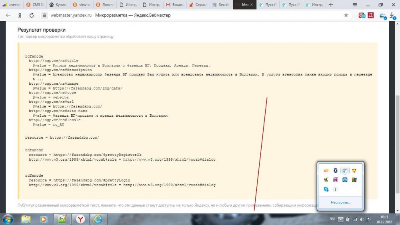Viewport: 400px width, 225px height.
Task: Switch to the Search tab
Action: pos(221,5)
